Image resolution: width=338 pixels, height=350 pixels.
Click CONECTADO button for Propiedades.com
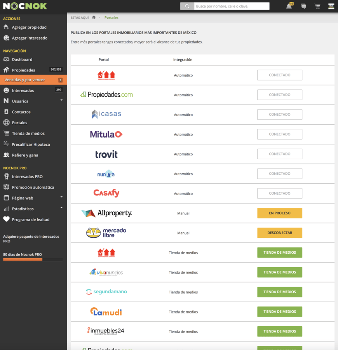280,95
